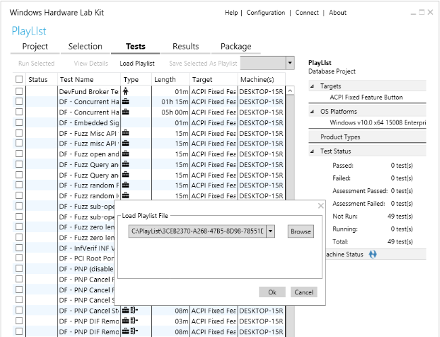The height and width of the screenshot is (337, 440).
Task: Check the DF - PNP (disable checkbox
Action: 20,269
